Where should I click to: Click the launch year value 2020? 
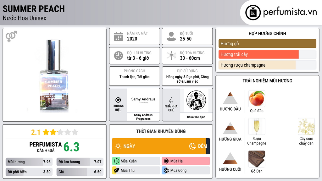tap(132, 39)
